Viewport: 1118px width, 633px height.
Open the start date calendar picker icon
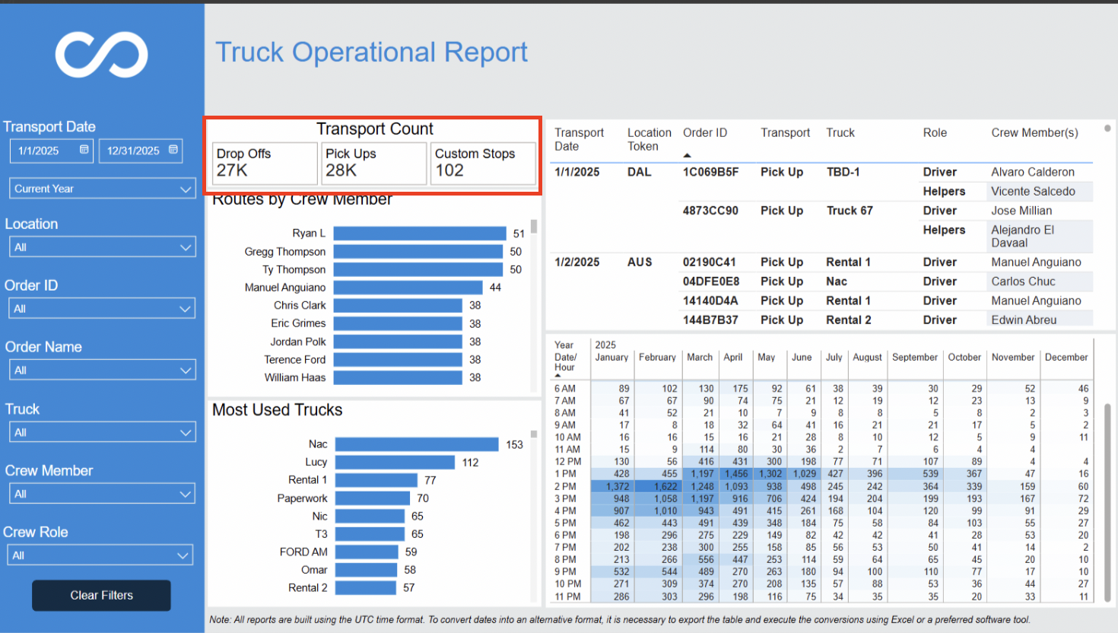click(84, 150)
